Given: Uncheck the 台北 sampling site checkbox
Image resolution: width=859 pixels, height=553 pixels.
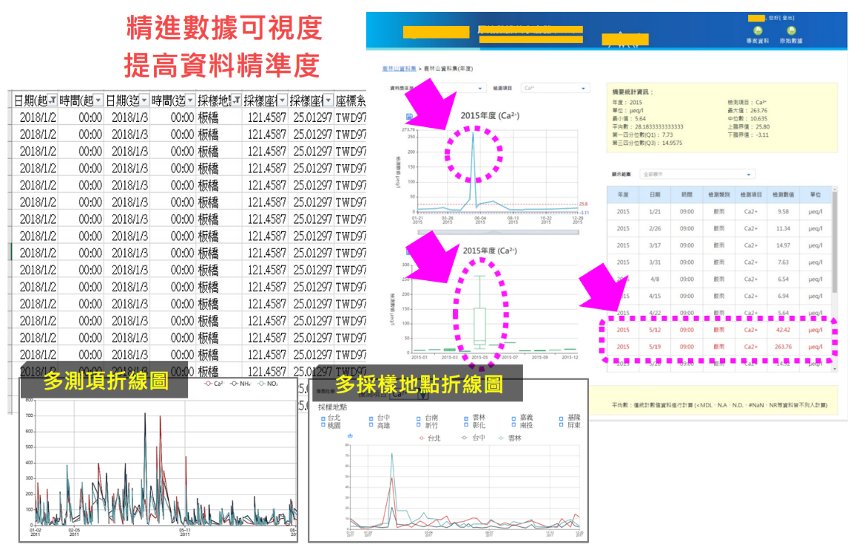Looking at the screenshot, I should pyautogui.click(x=323, y=418).
